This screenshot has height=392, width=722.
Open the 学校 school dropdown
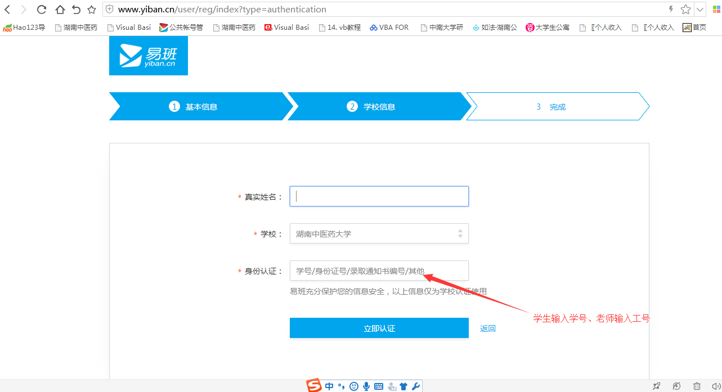click(x=379, y=233)
